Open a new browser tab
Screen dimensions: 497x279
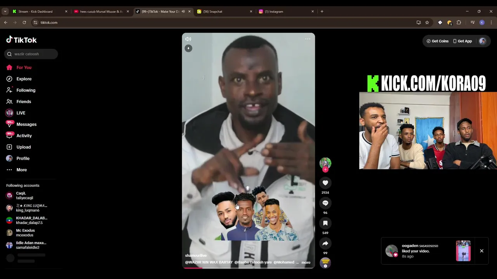(322, 12)
